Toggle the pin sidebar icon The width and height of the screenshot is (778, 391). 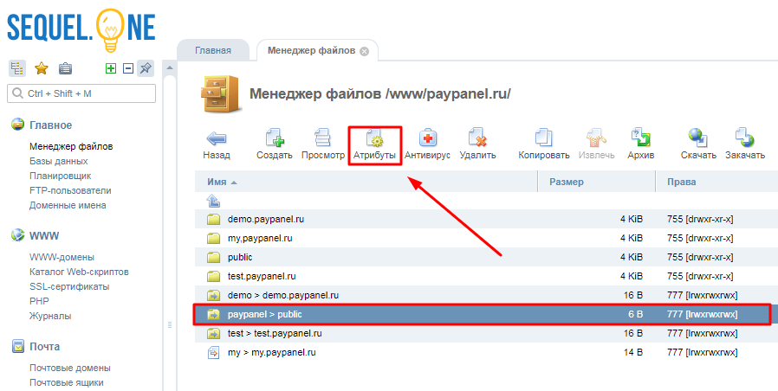click(x=146, y=68)
